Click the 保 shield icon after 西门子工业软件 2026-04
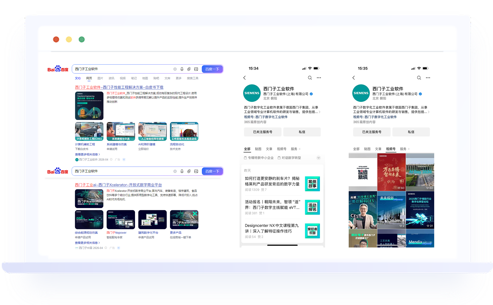 pos(124,159)
